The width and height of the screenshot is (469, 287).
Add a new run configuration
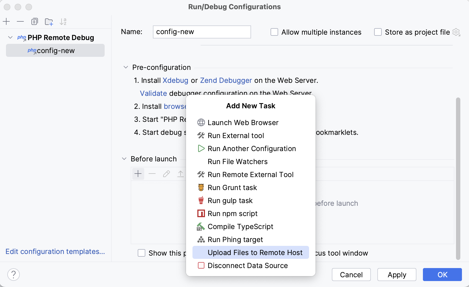6,21
